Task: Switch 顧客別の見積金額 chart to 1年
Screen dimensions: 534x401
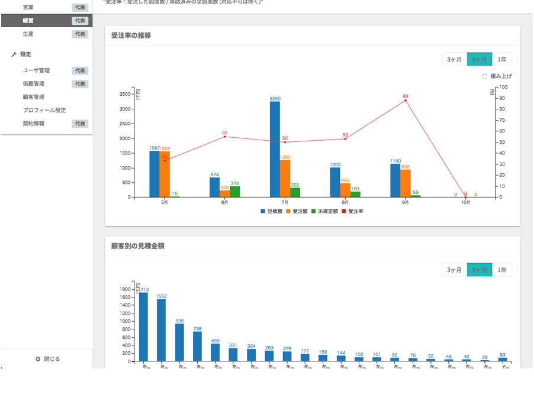Action: [x=501, y=270]
